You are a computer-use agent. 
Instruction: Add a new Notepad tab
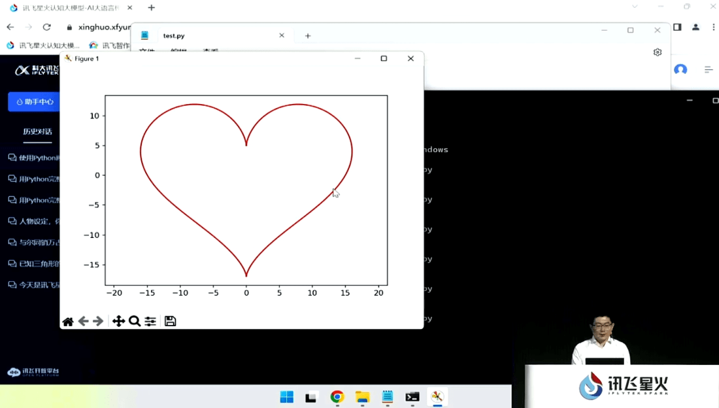coord(308,36)
